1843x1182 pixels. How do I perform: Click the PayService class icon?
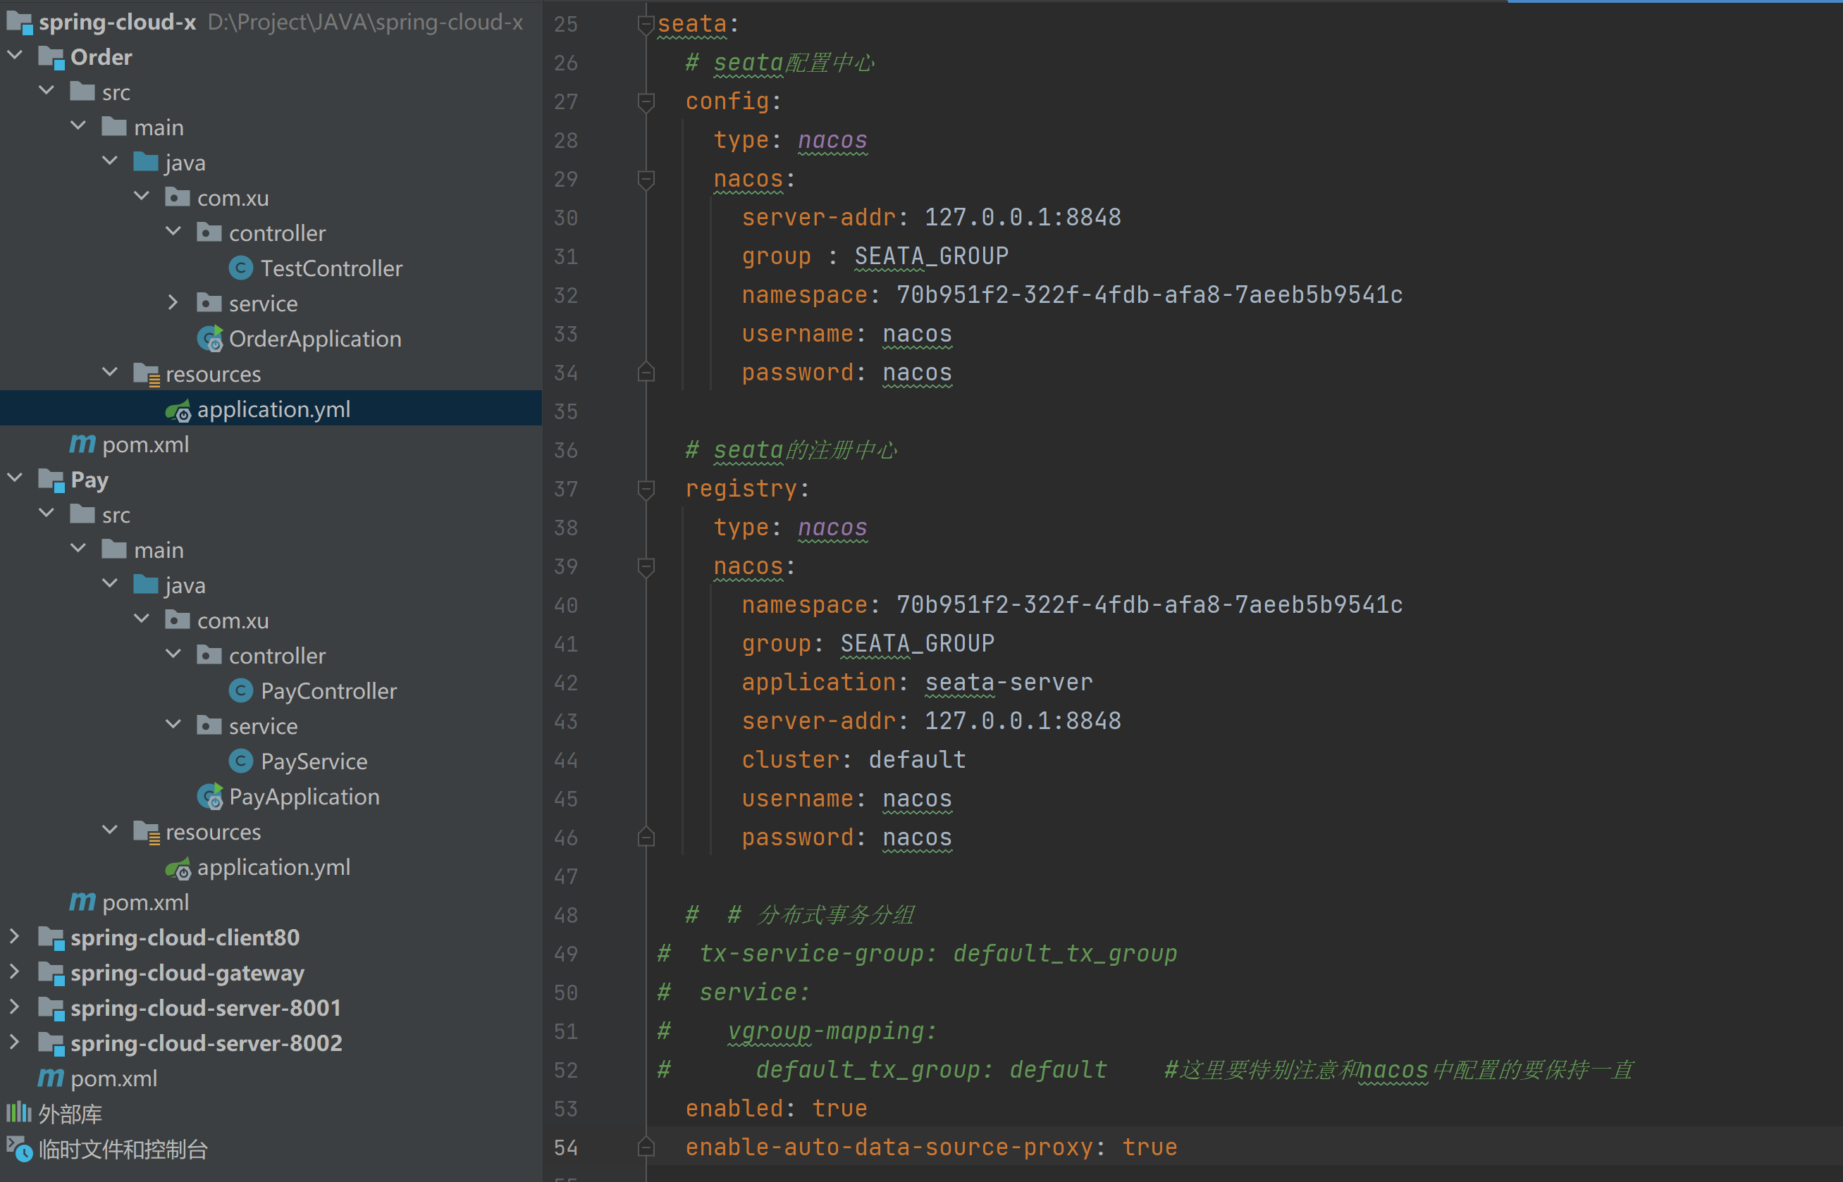[x=240, y=761]
